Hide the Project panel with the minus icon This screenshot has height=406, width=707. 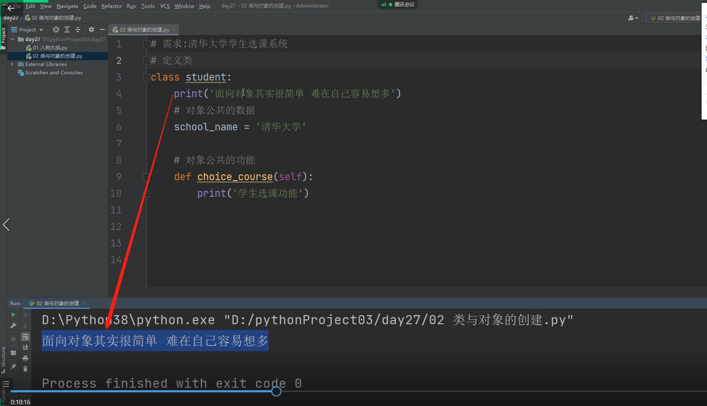pyautogui.click(x=102, y=29)
